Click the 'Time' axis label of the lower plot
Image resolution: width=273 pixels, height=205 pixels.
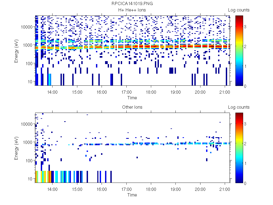point(132,195)
